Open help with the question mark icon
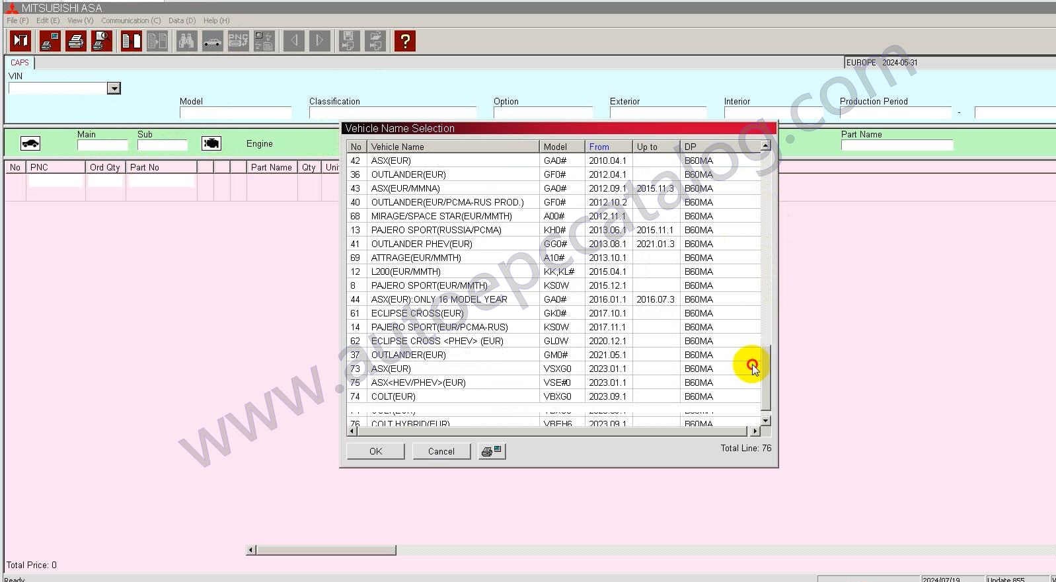The image size is (1056, 582). [405, 42]
